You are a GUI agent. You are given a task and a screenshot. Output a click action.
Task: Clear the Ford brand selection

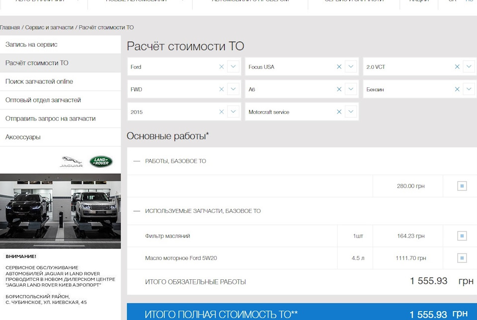pyautogui.click(x=222, y=67)
